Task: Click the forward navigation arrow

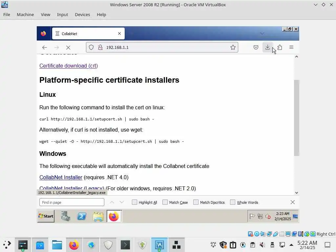Action: (56, 48)
